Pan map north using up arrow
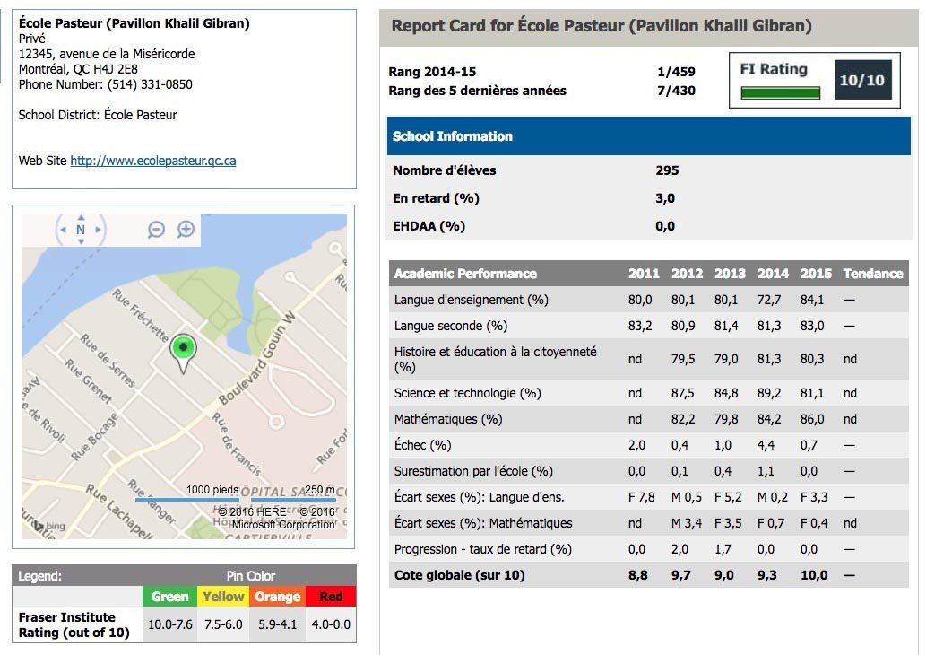935x655 pixels. pos(81,217)
